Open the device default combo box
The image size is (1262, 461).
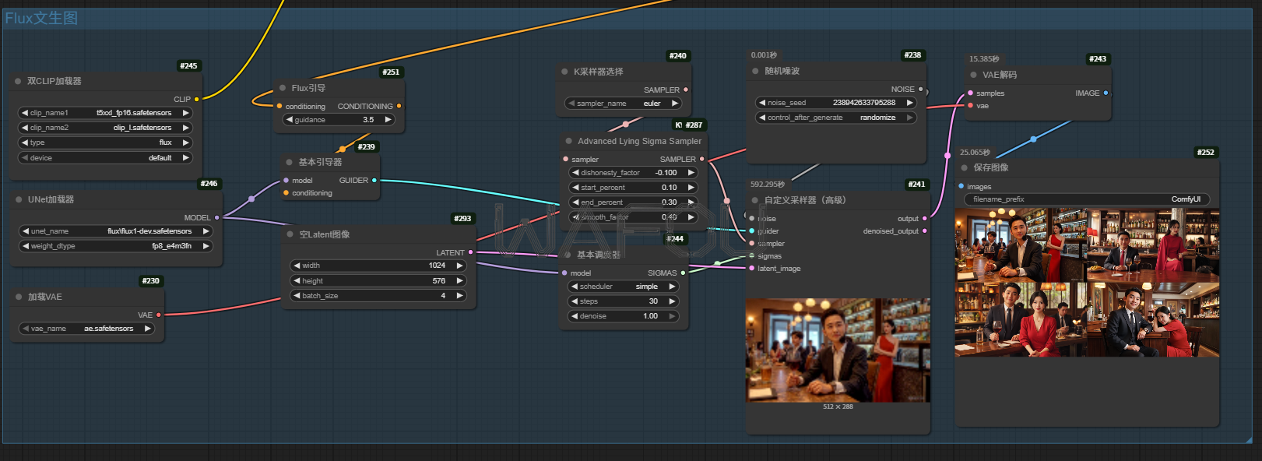coord(105,157)
